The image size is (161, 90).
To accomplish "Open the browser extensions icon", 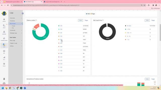I will point(149,5).
